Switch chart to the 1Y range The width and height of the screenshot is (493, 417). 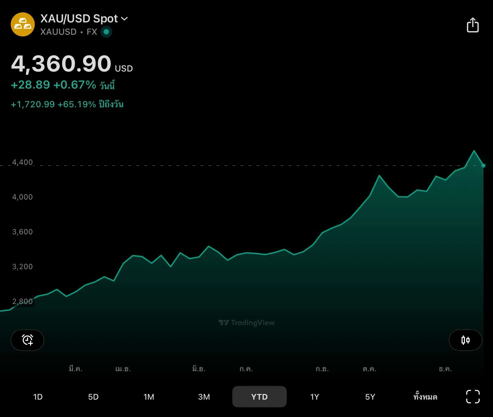[x=315, y=397]
